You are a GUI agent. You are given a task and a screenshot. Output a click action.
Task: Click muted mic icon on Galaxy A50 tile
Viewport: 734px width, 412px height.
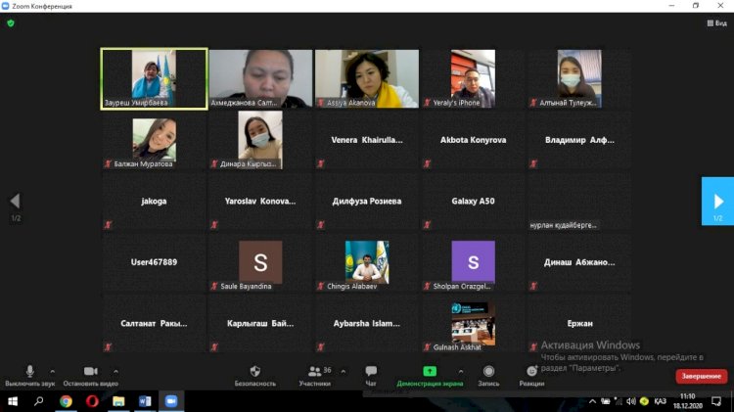pyautogui.click(x=427, y=225)
